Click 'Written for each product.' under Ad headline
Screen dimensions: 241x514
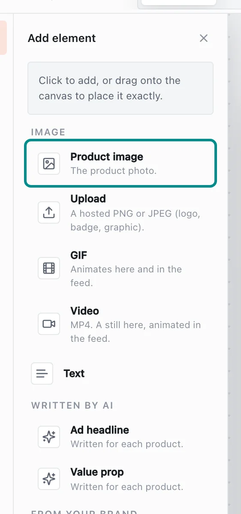[x=127, y=443]
